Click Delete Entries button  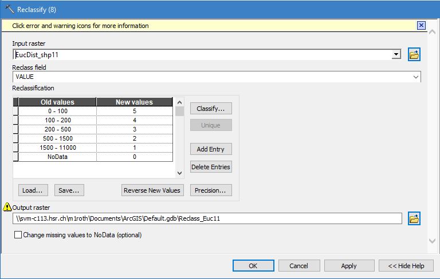[x=211, y=167]
